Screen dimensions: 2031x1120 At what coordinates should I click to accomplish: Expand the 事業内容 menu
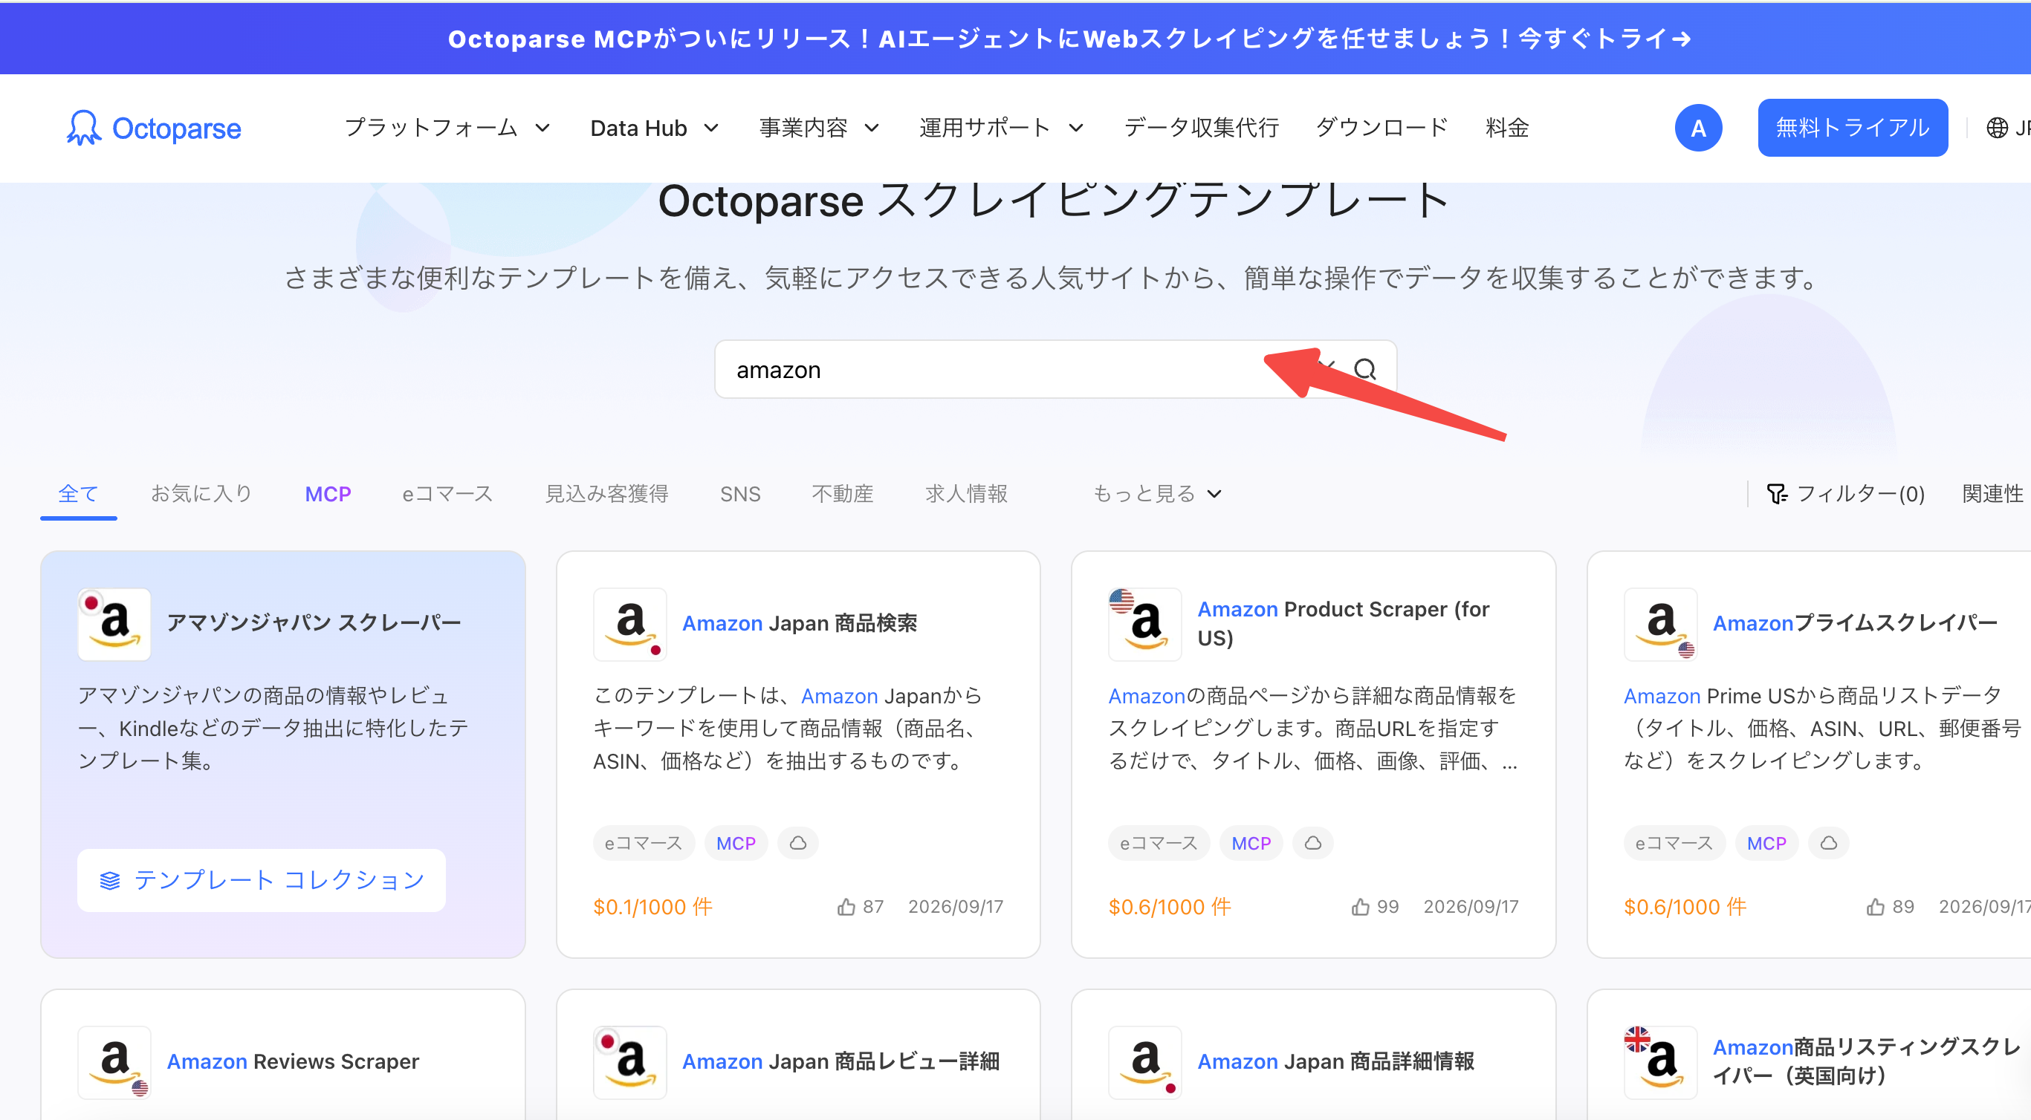[818, 128]
